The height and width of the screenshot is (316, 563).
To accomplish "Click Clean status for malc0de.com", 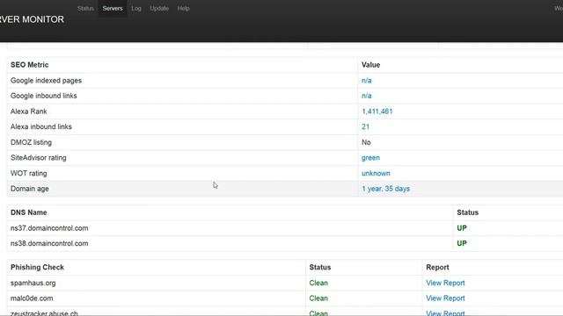I will (318, 298).
